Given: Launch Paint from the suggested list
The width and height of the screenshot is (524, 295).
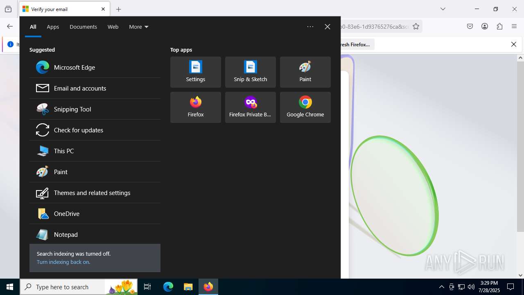Looking at the screenshot, I should pos(95,172).
